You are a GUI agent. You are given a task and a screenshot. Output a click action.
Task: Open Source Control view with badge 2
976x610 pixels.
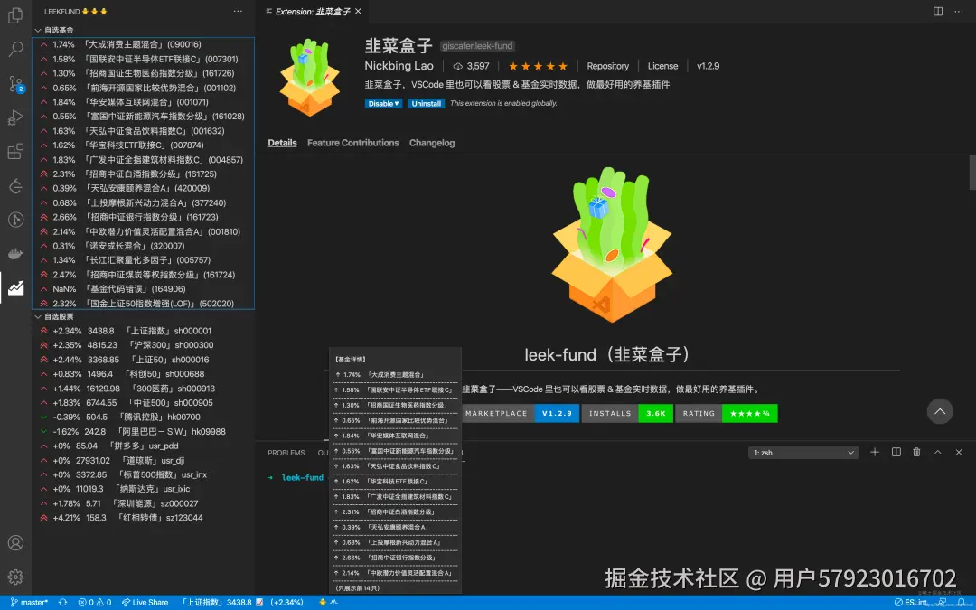[15, 83]
